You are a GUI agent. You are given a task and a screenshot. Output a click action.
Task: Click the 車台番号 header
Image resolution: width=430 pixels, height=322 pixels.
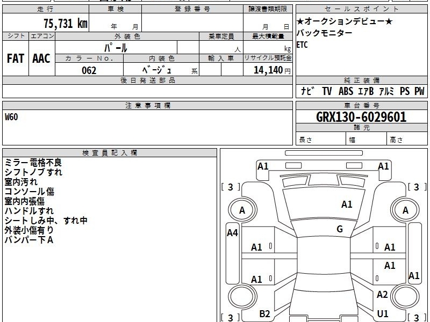[x=361, y=105]
